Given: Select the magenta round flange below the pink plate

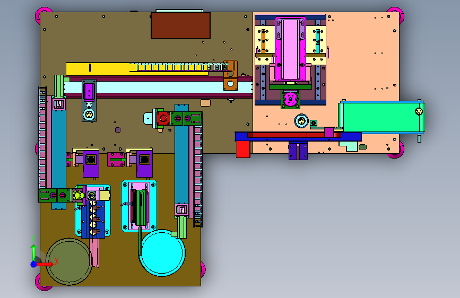Looking at the screenshot, I should tap(290, 99).
